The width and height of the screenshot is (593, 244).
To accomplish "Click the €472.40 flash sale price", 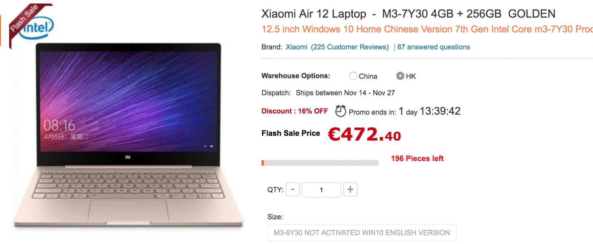I will [365, 134].
